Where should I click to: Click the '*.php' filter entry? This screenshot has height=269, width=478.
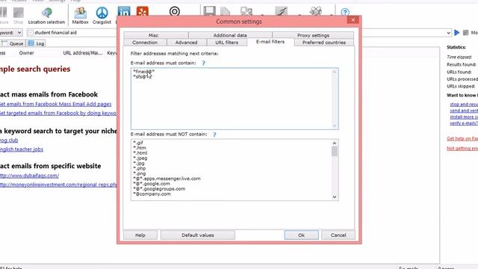coord(140,168)
